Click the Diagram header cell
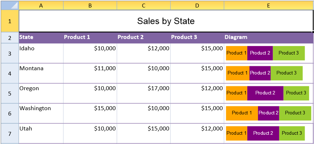This screenshot has width=314, height=144. pyautogui.click(x=269, y=37)
